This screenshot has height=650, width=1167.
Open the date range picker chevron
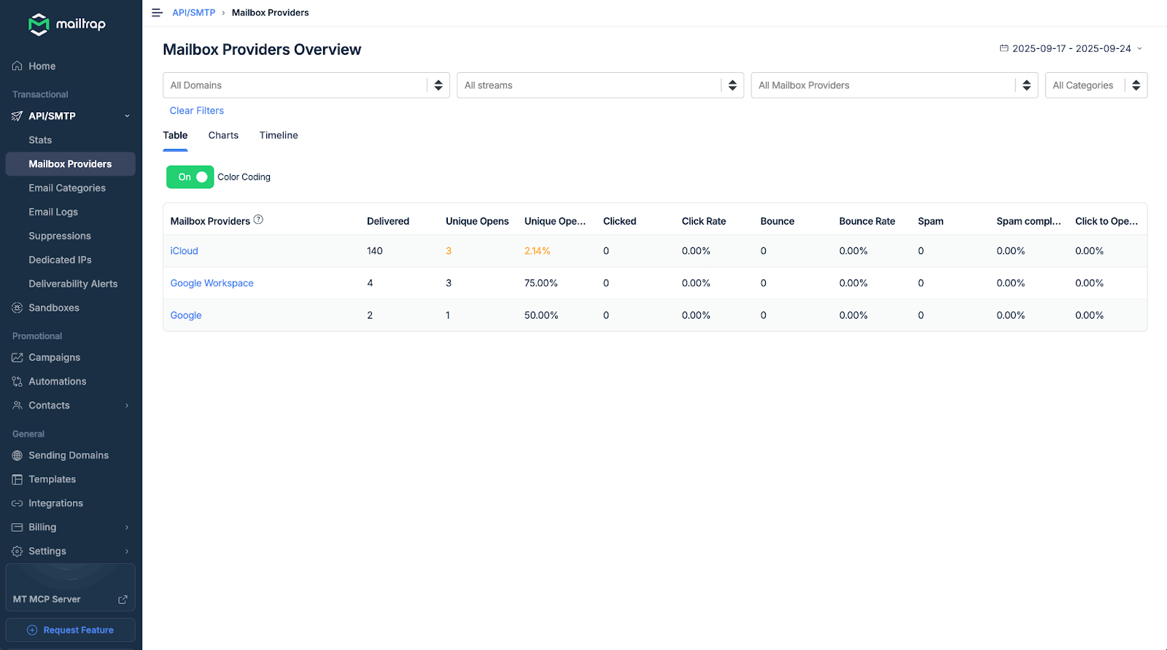pos(1139,48)
